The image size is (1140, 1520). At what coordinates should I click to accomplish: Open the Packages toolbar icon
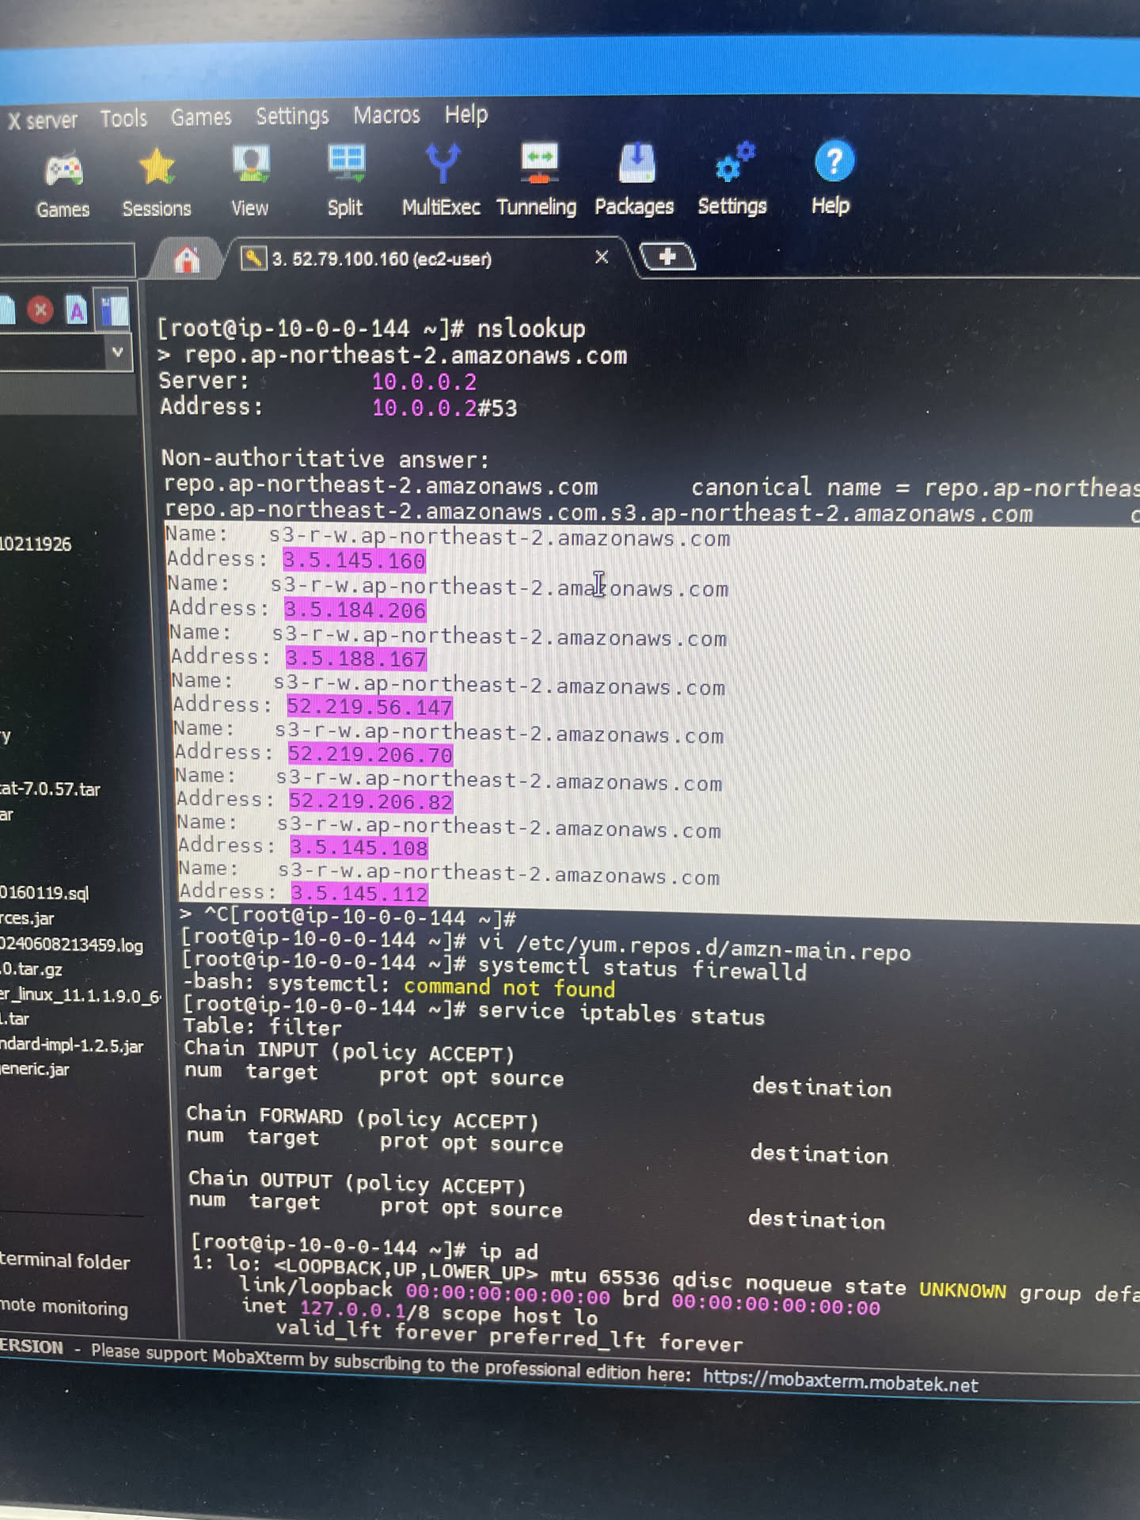(x=635, y=164)
